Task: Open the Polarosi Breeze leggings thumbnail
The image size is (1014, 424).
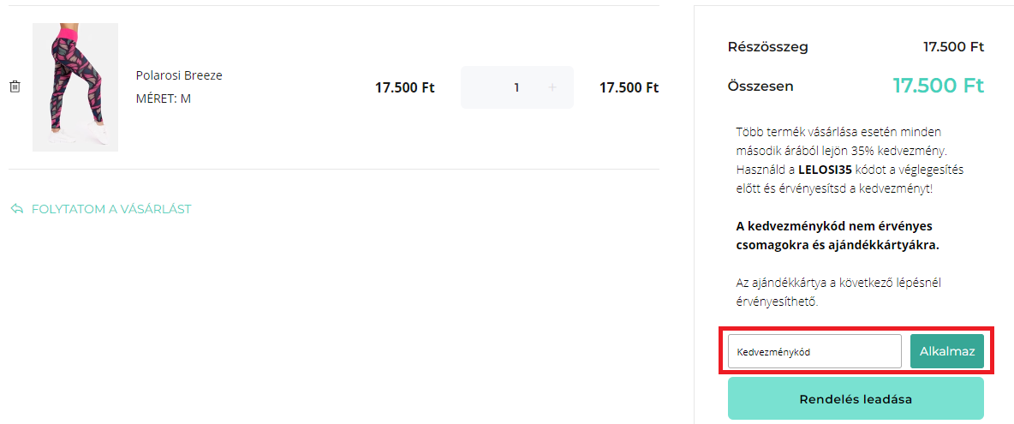Action: click(x=75, y=87)
